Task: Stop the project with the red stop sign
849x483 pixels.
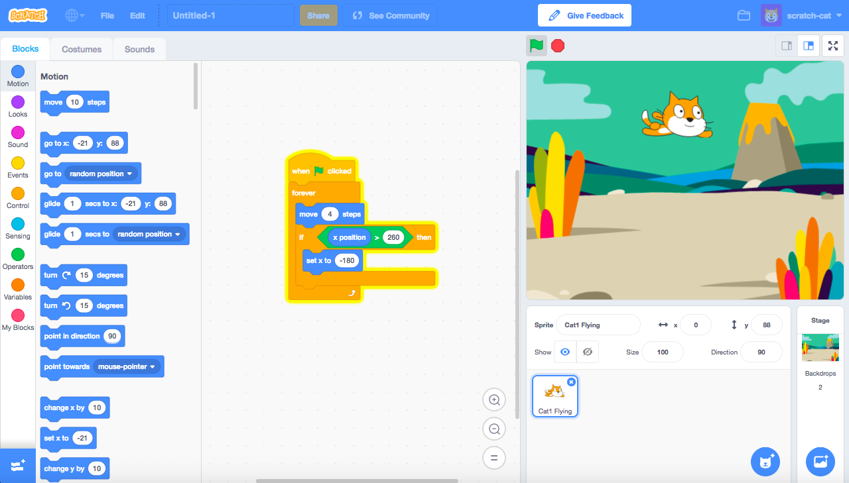Action: [557, 46]
